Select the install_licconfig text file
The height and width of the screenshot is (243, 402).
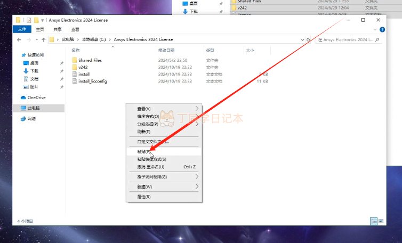[93, 81]
